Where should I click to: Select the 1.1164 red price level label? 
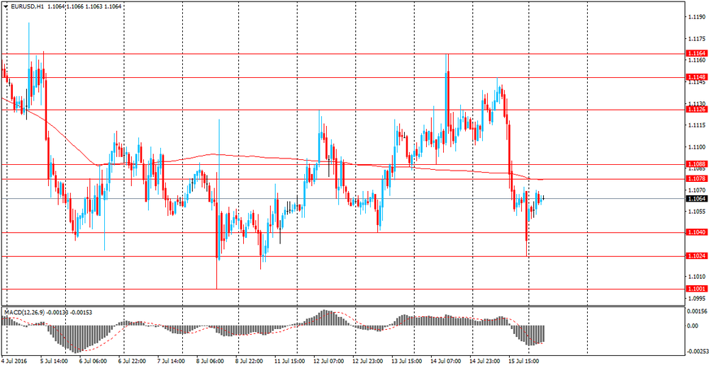point(696,53)
